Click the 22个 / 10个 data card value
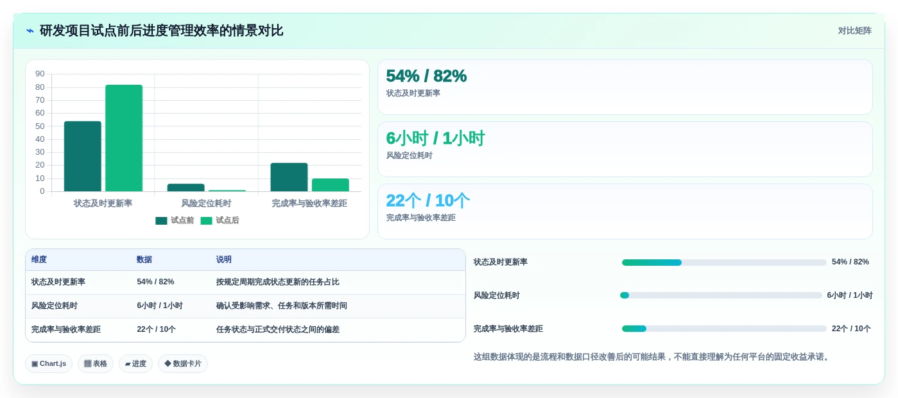898x398 pixels. [x=427, y=200]
